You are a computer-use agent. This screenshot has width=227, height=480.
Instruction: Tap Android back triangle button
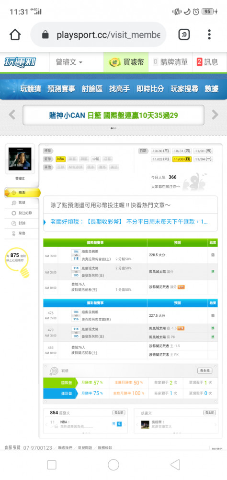click(x=175, y=465)
